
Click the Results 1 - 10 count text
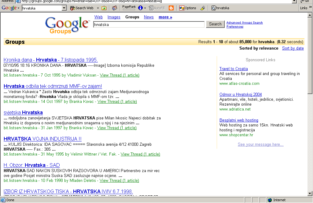pyautogui.click(x=251, y=42)
